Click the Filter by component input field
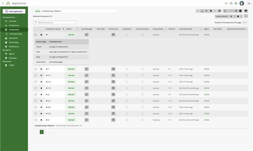 pos(55,22)
